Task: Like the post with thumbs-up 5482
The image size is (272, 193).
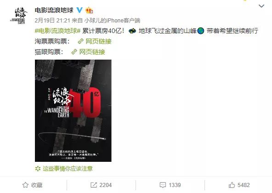Action: pyautogui.click(x=239, y=185)
